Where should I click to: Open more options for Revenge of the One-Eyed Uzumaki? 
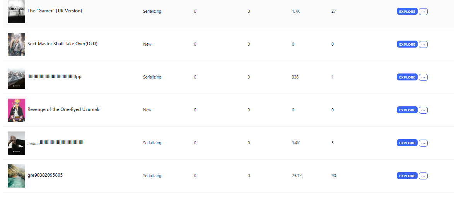coord(423,110)
